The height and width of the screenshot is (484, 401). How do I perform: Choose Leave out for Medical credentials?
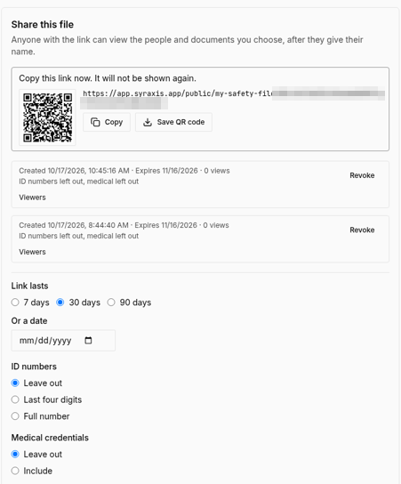[x=15, y=455]
